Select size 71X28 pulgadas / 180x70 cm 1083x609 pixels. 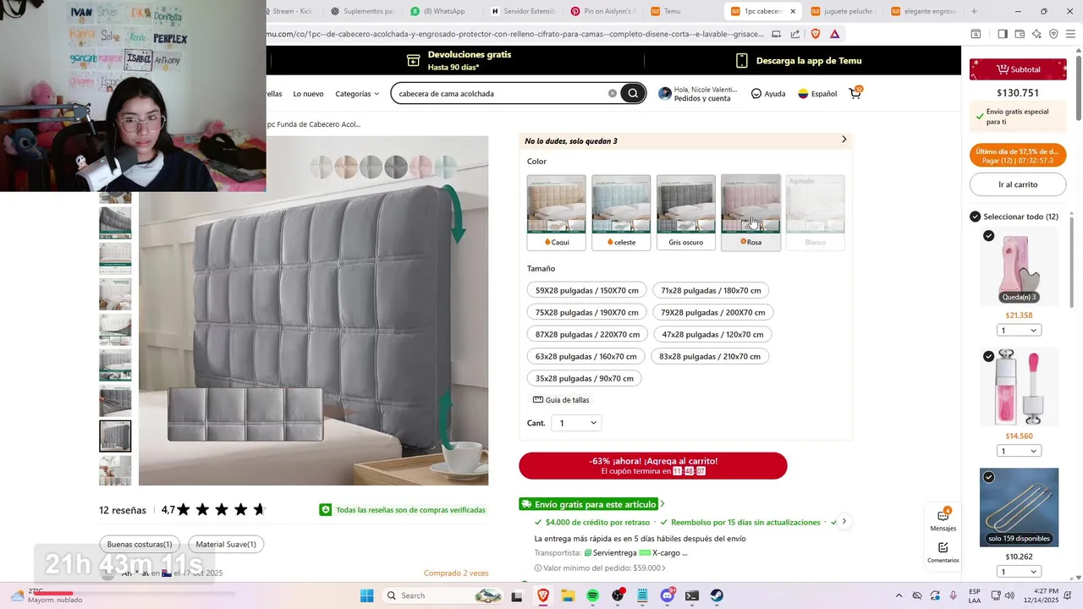pos(711,290)
